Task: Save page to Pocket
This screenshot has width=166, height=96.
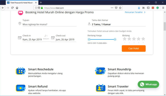Action: pos(116,8)
